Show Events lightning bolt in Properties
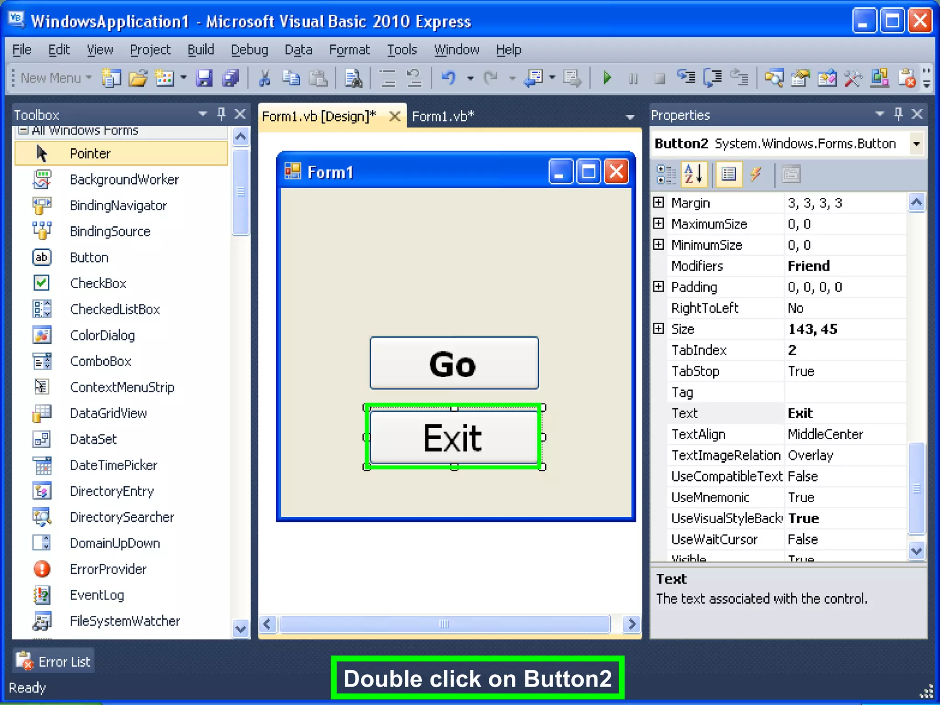 pos(755,174)
